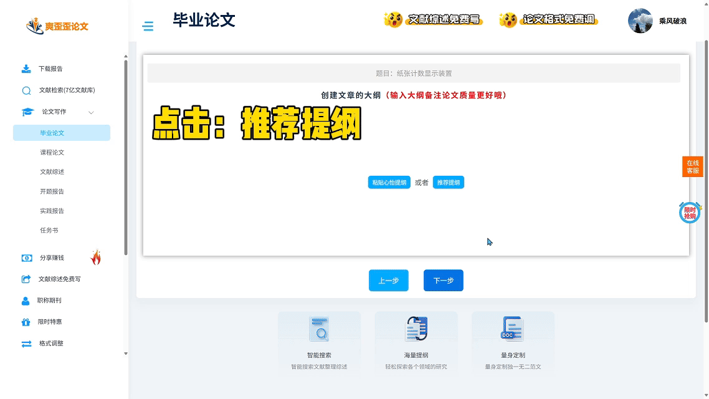709x399 pixels.
Task: Click the 职称期刊 person icon
Action: (x=26, y=301)
